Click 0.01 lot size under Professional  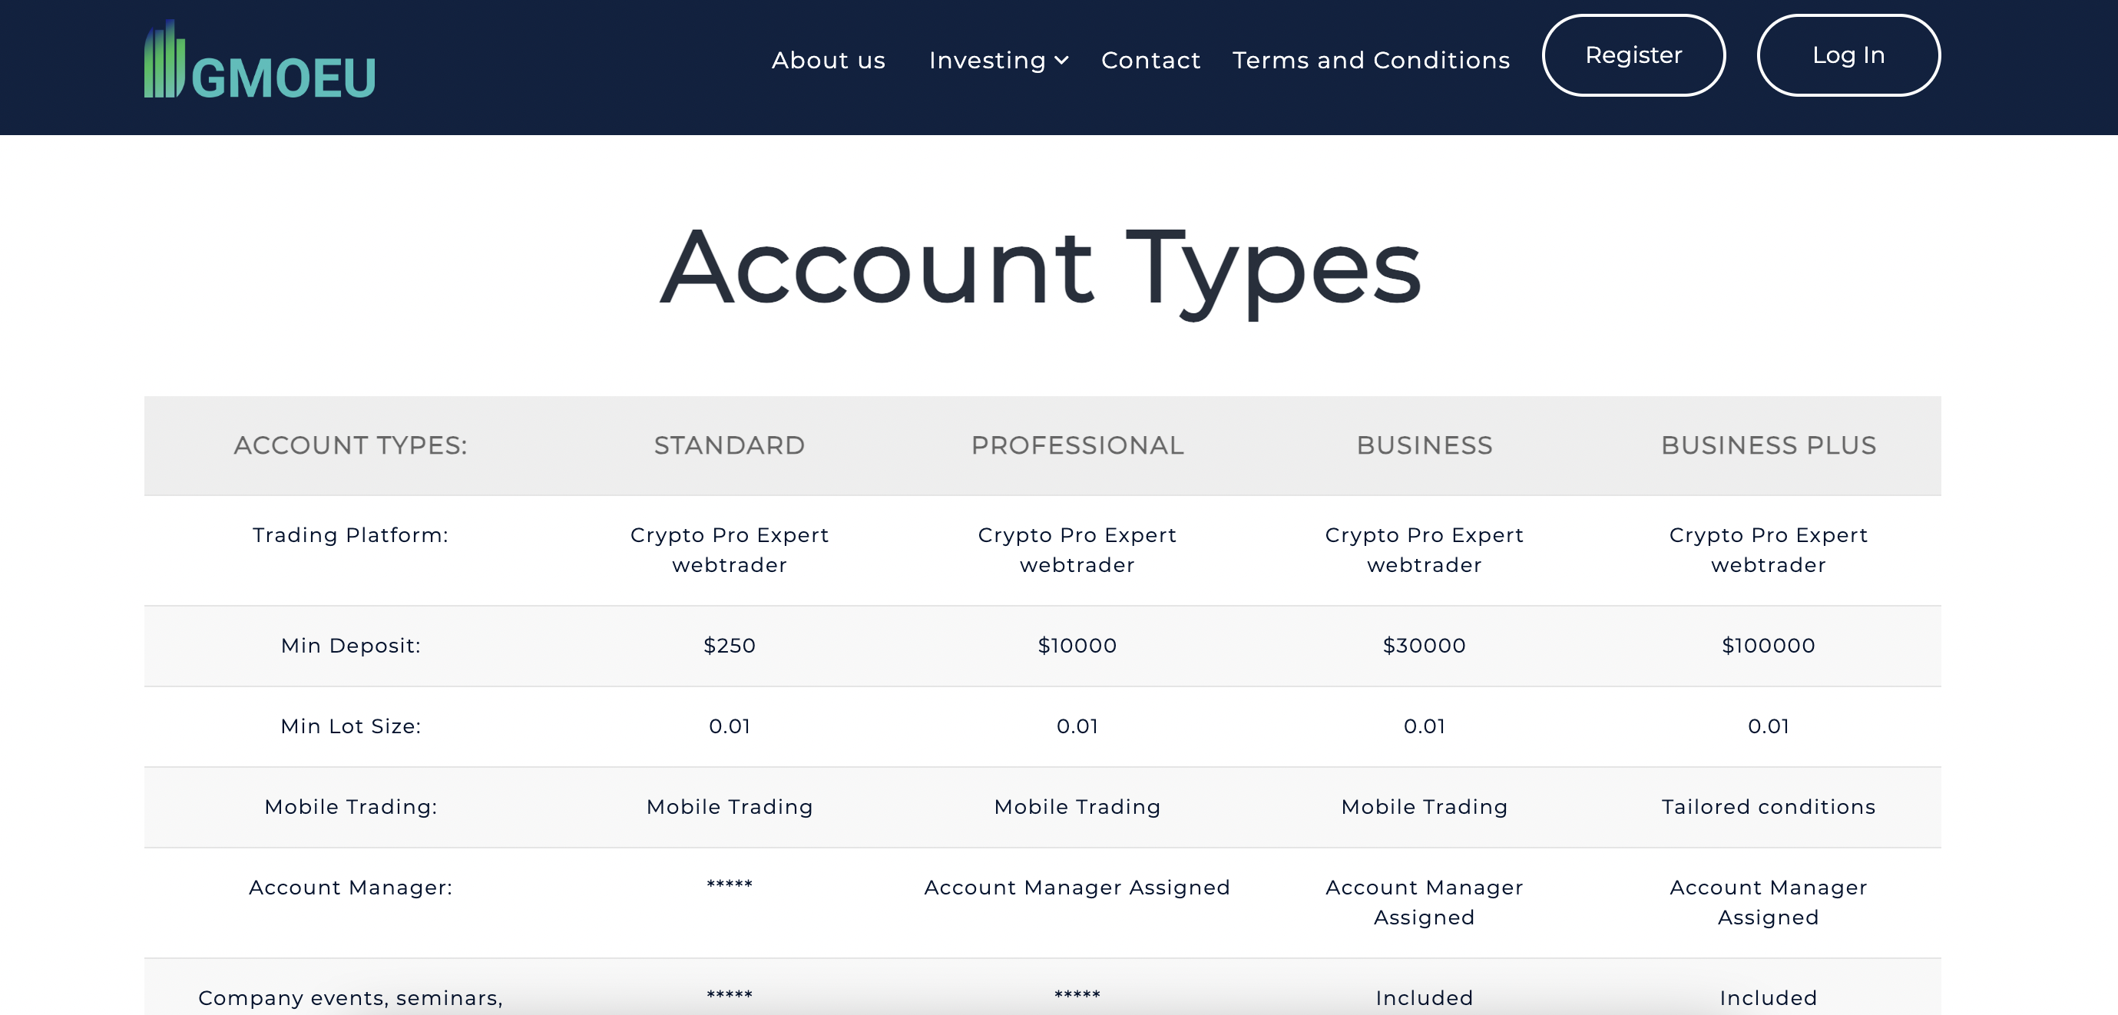point(1077,726)
